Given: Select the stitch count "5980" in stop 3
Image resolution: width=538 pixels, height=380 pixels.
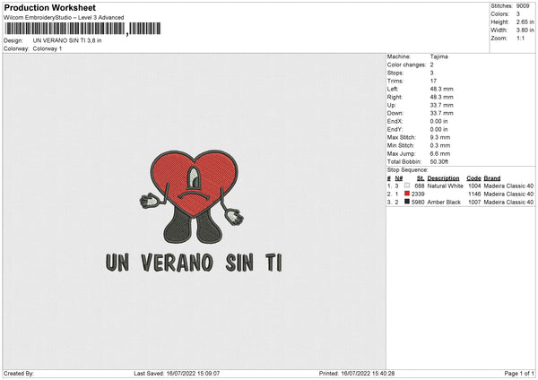Looking at the screenshot, I should tap(418, 203).
